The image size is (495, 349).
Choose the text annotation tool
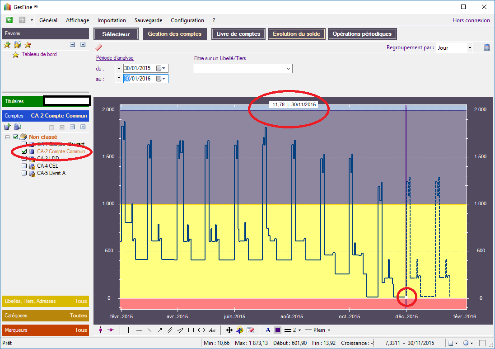212,330
